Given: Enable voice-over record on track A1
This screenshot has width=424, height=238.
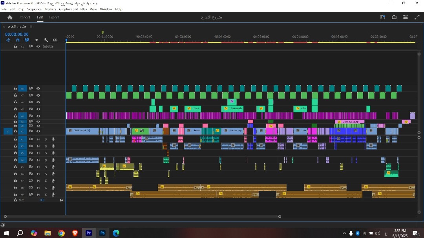Looking at the screenshot, I should [53, 139].
